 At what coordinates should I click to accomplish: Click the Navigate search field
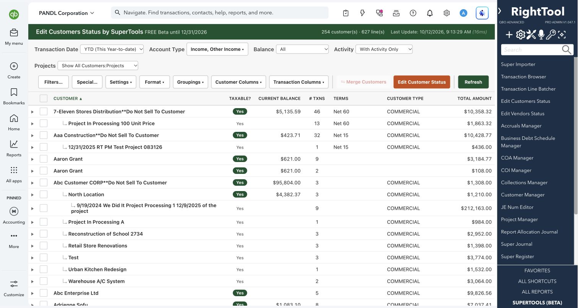coord(220,13)
